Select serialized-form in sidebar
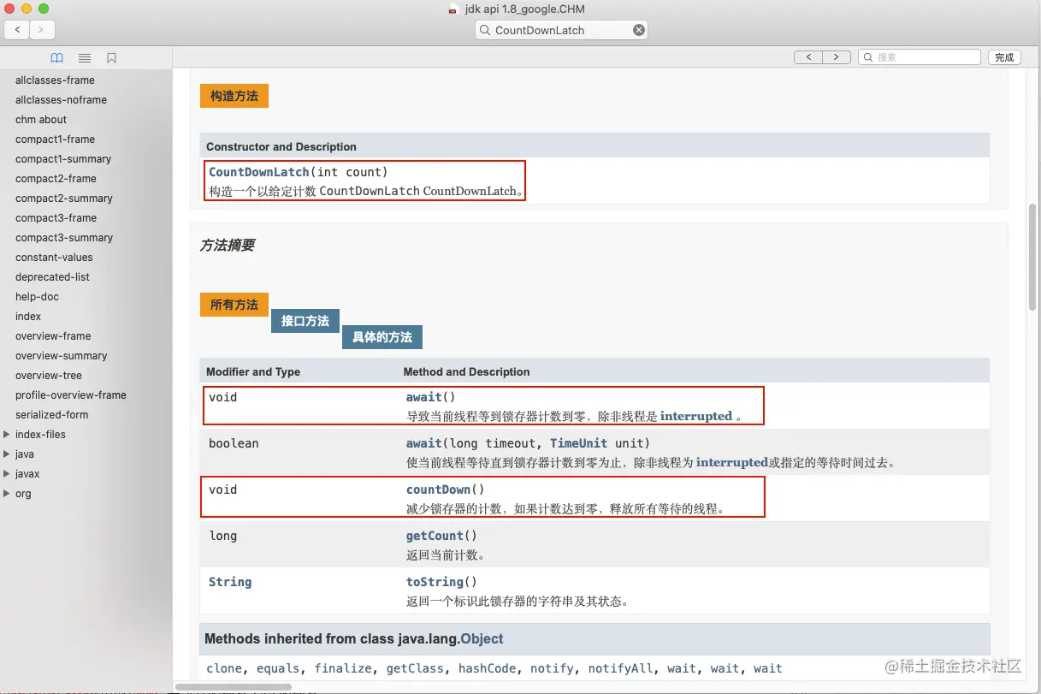The width and height of the screenshot is (1041, 694). (x=52, y=415)
